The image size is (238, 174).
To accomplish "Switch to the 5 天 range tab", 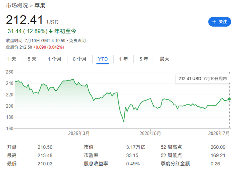I will click(x=32, y=59).
